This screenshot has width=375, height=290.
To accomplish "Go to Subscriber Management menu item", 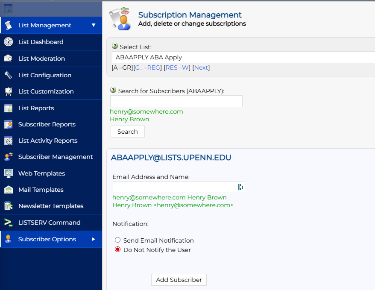I will tap(51, 157).
